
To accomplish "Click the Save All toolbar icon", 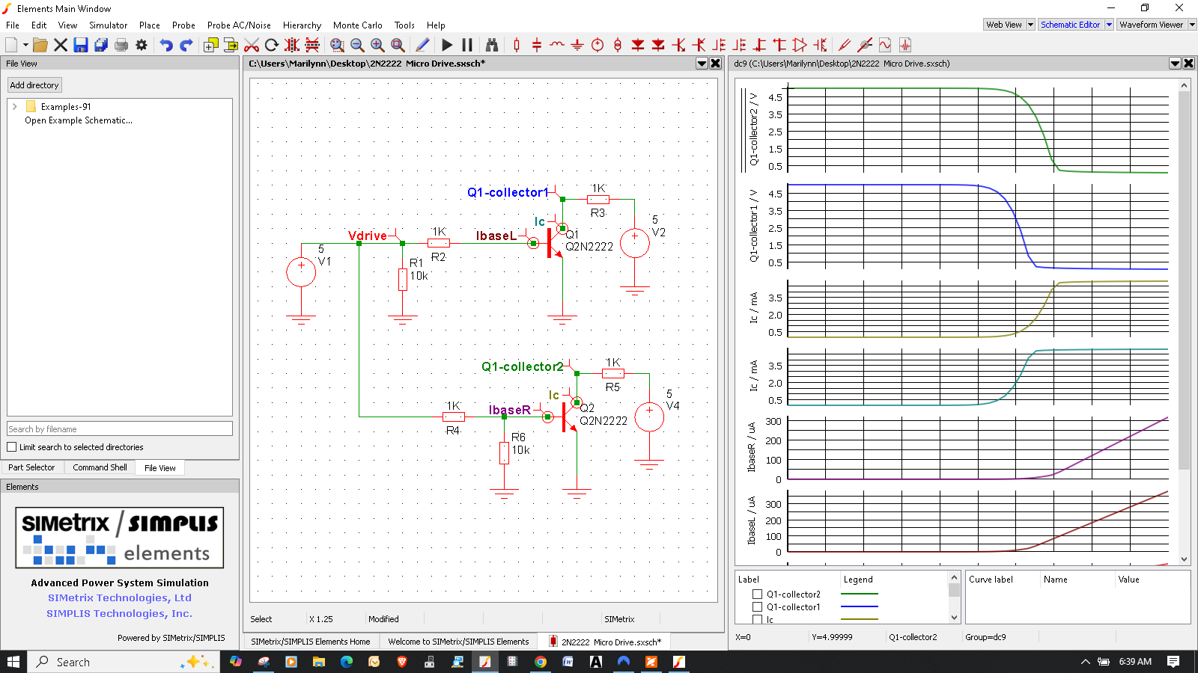I will [x=101, y=45].
